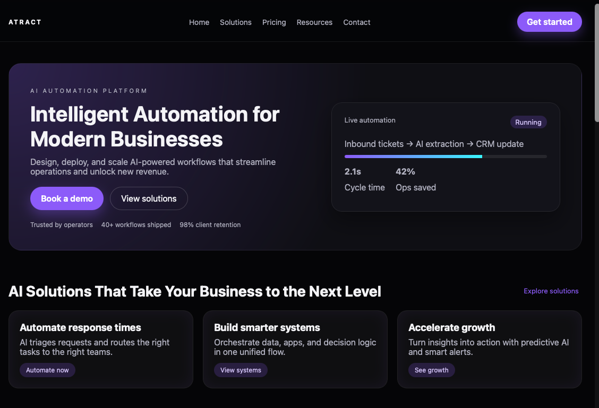Click the Book a demo button
599x408 pixels.
pyautogui.click(x=66, y=198)
